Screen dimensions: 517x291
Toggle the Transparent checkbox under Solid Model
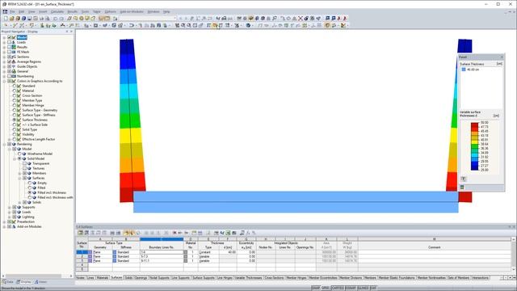click(24, 163)
